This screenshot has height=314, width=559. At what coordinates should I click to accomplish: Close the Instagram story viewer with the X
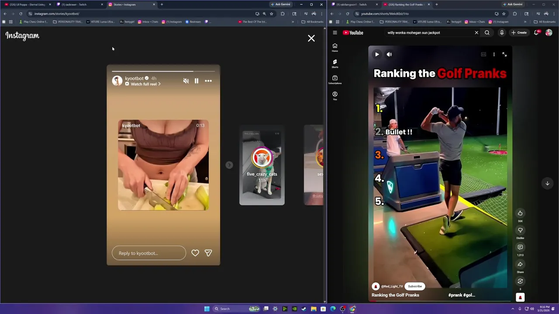click(311, 38)
